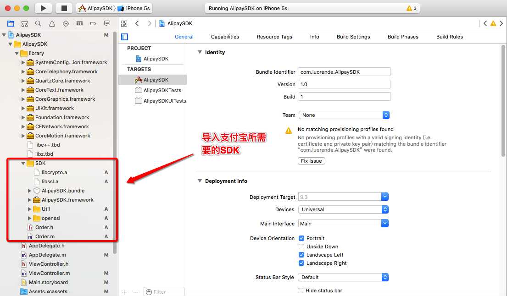Switch to the Build Settings tab
This screenshot has width=507, height=296.
[353, 37]
